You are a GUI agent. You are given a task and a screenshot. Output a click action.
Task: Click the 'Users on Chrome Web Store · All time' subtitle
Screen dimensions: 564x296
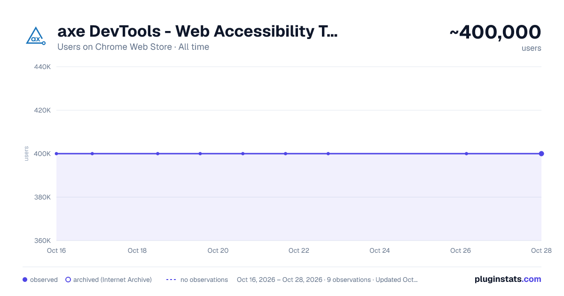coord(133,47)
